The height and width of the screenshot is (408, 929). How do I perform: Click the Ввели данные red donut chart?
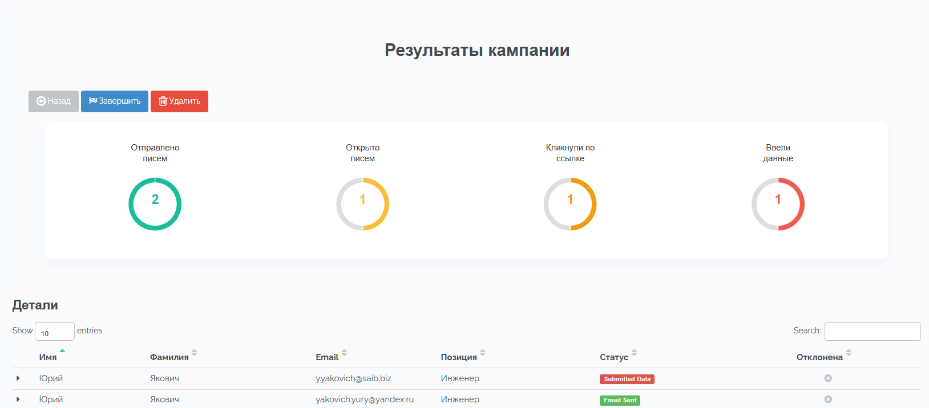pos(778,204)
